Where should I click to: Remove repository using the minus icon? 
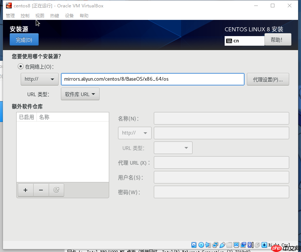[41, 190]
